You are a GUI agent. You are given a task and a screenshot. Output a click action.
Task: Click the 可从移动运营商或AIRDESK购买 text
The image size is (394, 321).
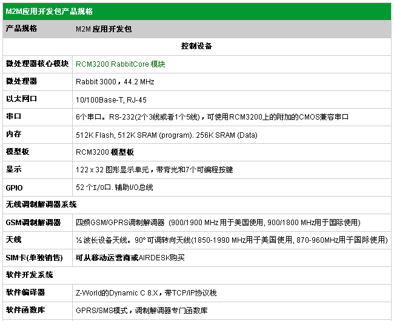click(x=130, y=257)
